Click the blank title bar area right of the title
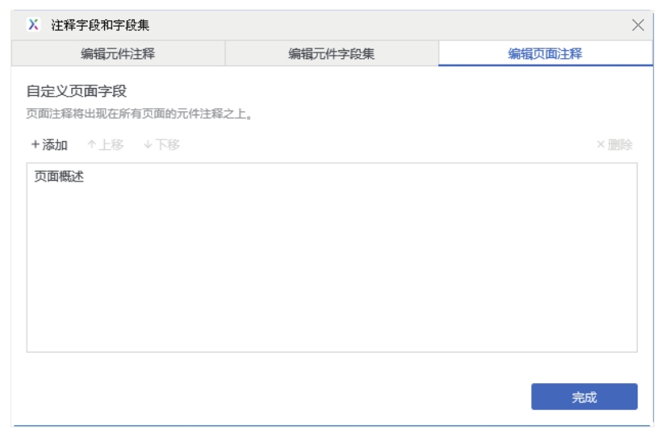Viewport: 661px width, 434px height. [x=387, y=25]
